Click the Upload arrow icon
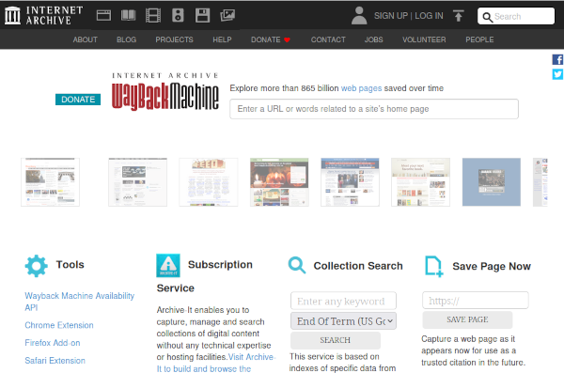564x373 pixels. [459, 16]
